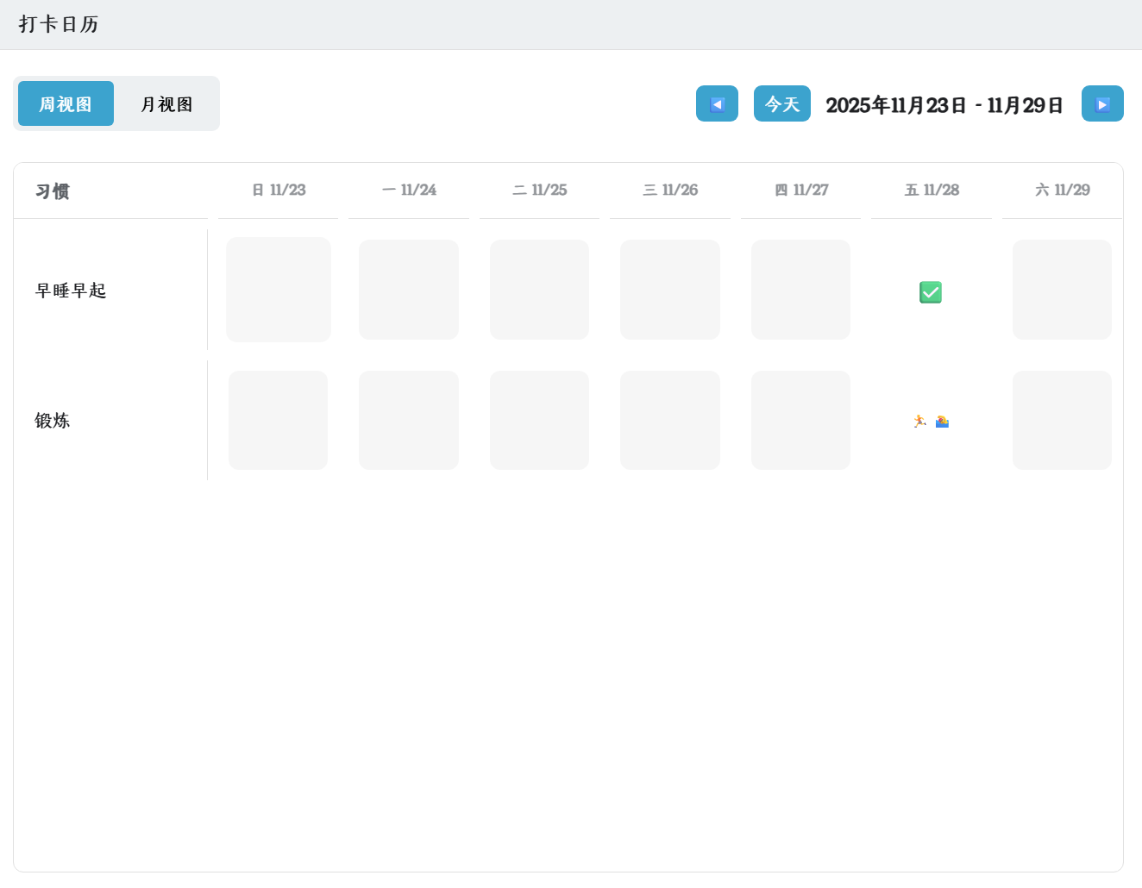Mark 锻炼 done on Wednesday 11/26
Screen dimensions: 1142x888
(670, 421)
